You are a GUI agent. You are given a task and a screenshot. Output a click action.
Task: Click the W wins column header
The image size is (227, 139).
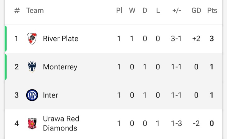coord(132,11)
